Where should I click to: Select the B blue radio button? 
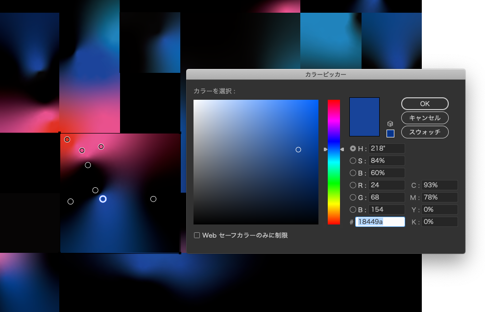(x=353, y=209)
